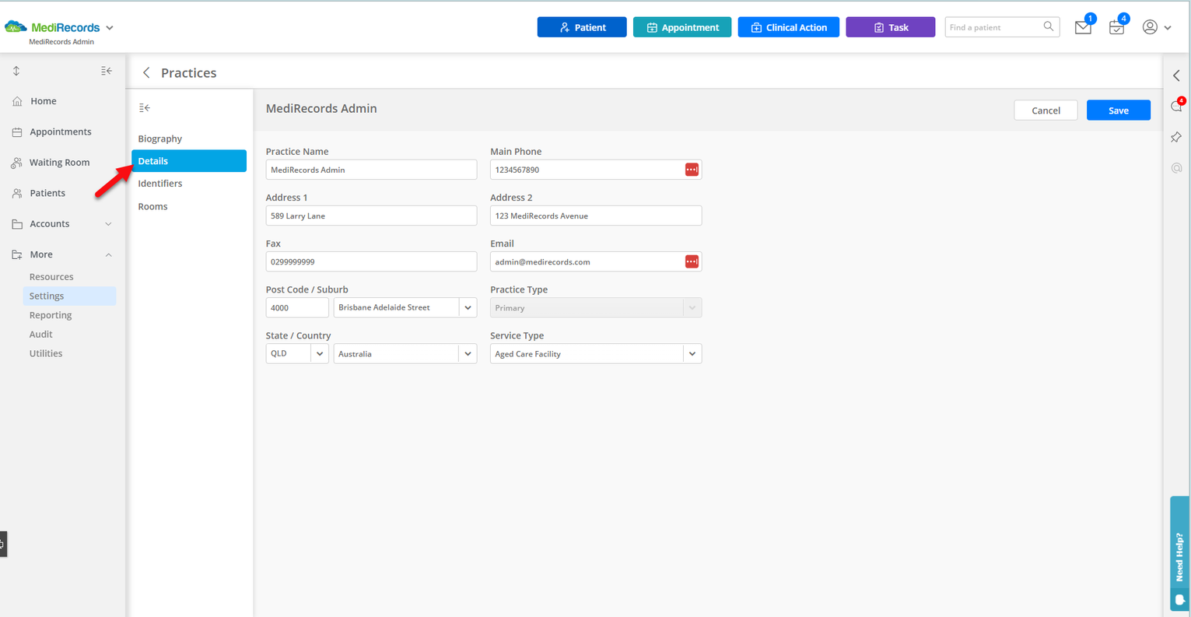Click the Task button

pos(890,27)
